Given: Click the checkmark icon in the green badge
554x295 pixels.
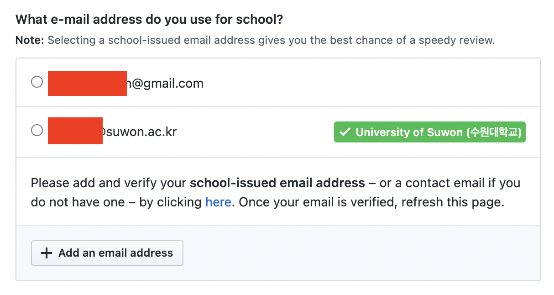Looking at the screenshot, I should point(345,132).
